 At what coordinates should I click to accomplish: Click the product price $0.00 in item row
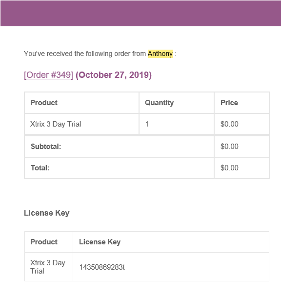[x=229, y=124]
